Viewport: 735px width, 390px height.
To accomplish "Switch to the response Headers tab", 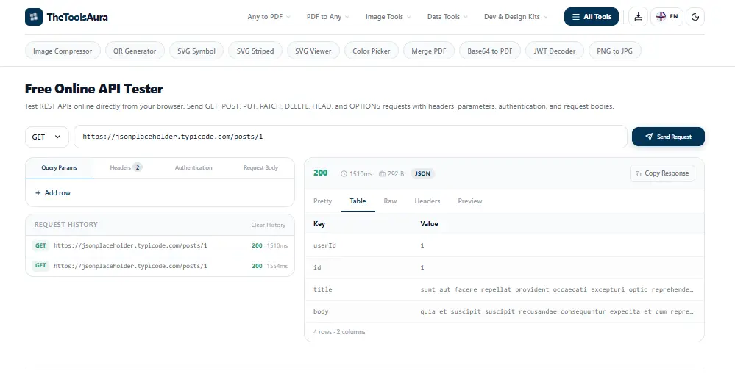I will tap(427, 201).
